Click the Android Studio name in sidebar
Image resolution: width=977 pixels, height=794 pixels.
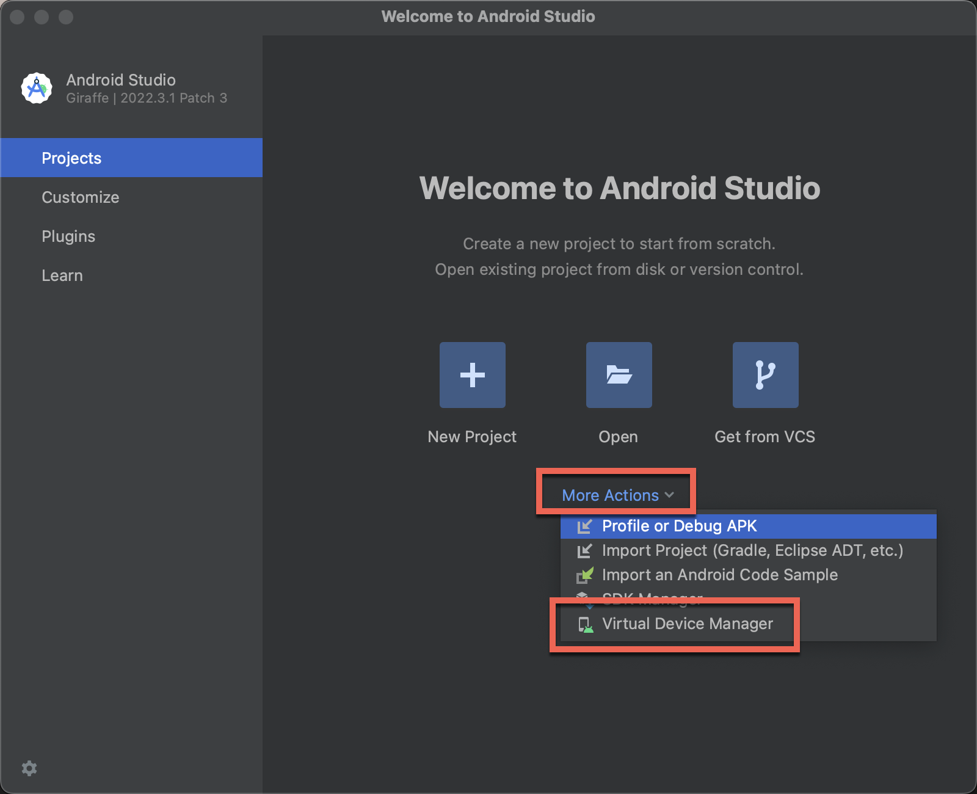click(x=121, y=80)
